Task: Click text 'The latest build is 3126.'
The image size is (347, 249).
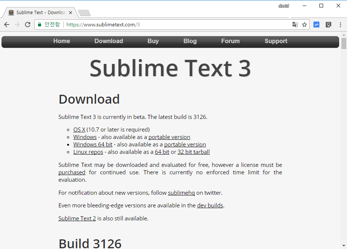Action: [x=178, y=117]
